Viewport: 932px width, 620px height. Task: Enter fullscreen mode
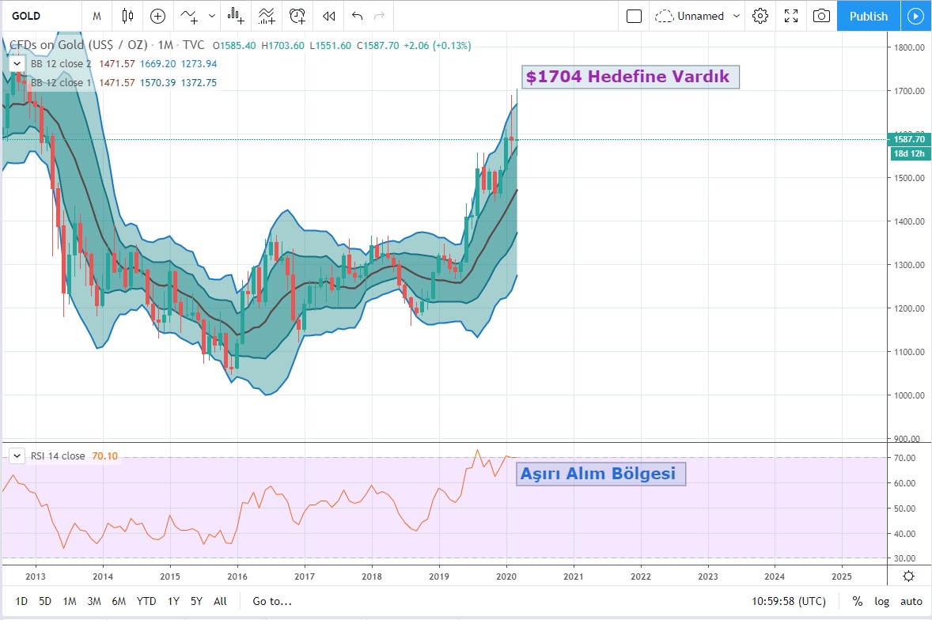(791, 16)
